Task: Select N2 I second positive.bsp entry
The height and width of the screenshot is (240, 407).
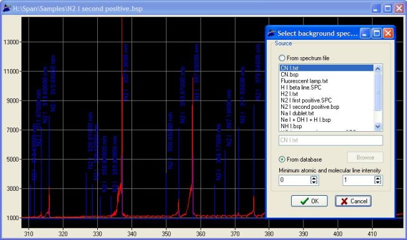Action: pyautogui.click(x=327, y=107)
